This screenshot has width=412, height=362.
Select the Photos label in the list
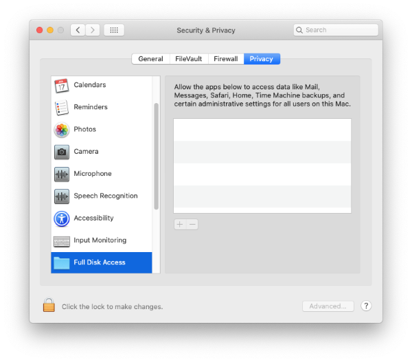click(85, 129)
